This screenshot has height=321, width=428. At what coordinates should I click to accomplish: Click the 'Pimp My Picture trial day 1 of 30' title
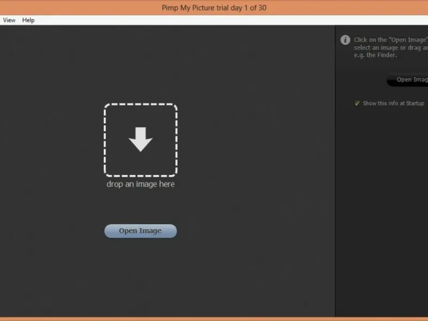click(x=214, y=7)
